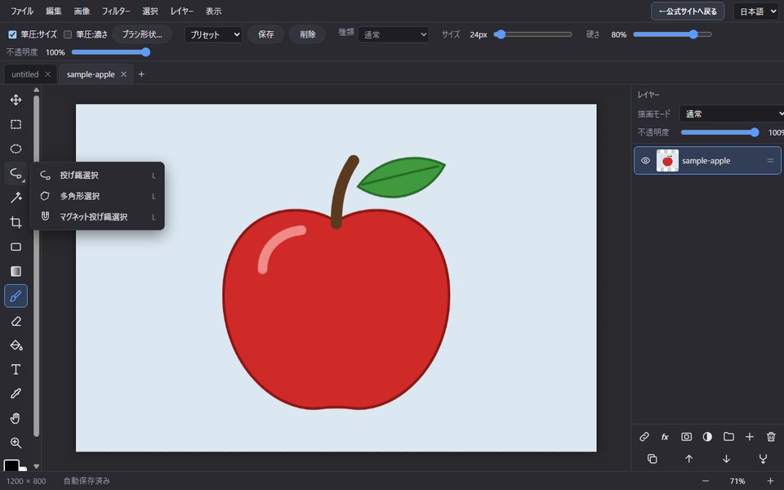Enable the 筆圧:濃さ checkbox
The width and height of the screenshot is (784, 490).
[68, 34]
